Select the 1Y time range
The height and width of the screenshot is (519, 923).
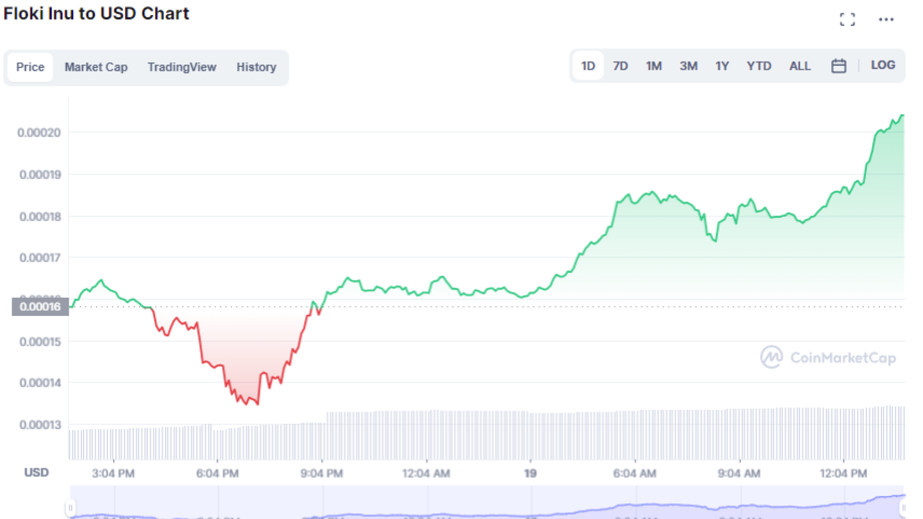click(722, 66)
